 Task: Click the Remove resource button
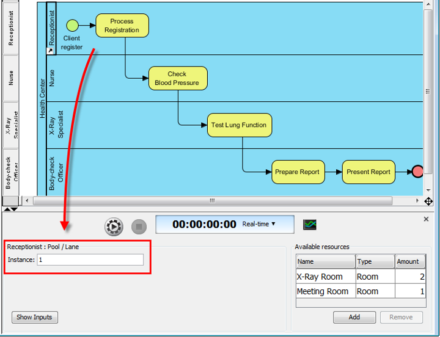401,317
